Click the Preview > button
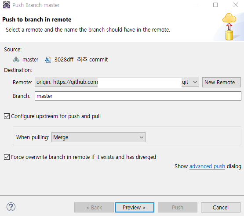244x216 pixels. pyautogui.click(x=135, y=208)
